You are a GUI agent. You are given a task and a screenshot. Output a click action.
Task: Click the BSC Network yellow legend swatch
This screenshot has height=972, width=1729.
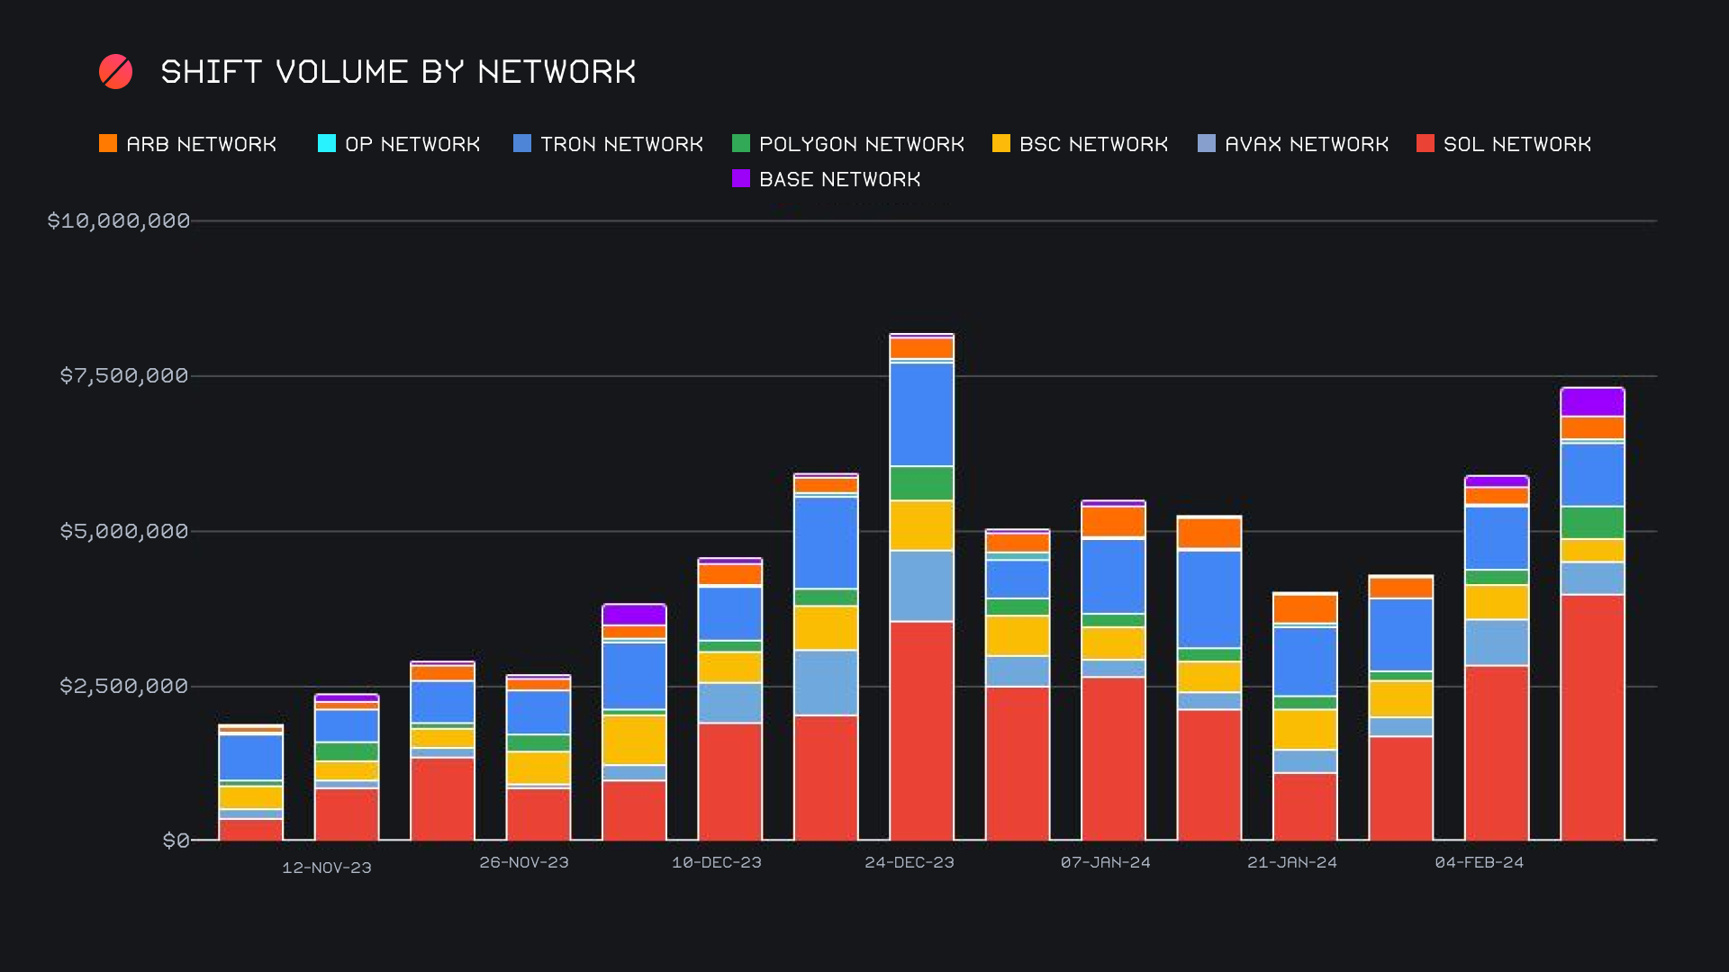1001,144
